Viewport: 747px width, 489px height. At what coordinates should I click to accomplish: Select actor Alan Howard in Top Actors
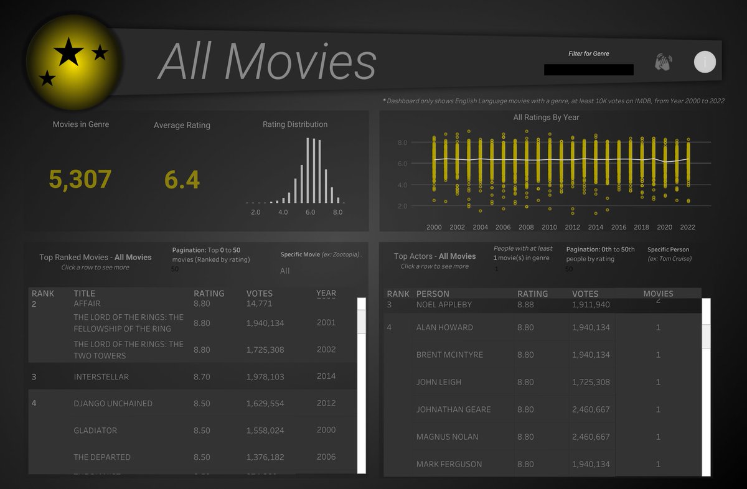(445, 327)
